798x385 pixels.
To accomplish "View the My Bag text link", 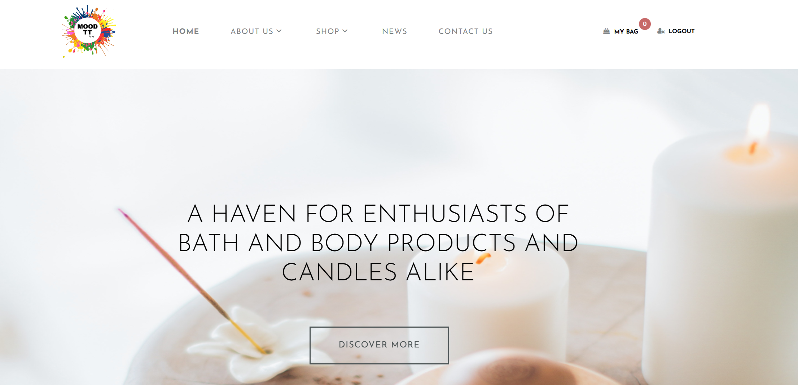I will pos(626,31).
